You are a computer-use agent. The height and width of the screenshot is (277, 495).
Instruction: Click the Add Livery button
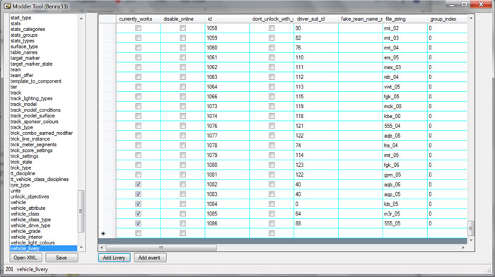pyautogui.click(x=114, y=258)
